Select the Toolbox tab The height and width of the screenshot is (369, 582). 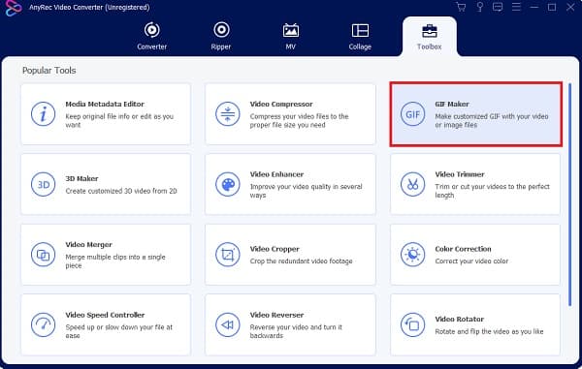coord(430,36)
